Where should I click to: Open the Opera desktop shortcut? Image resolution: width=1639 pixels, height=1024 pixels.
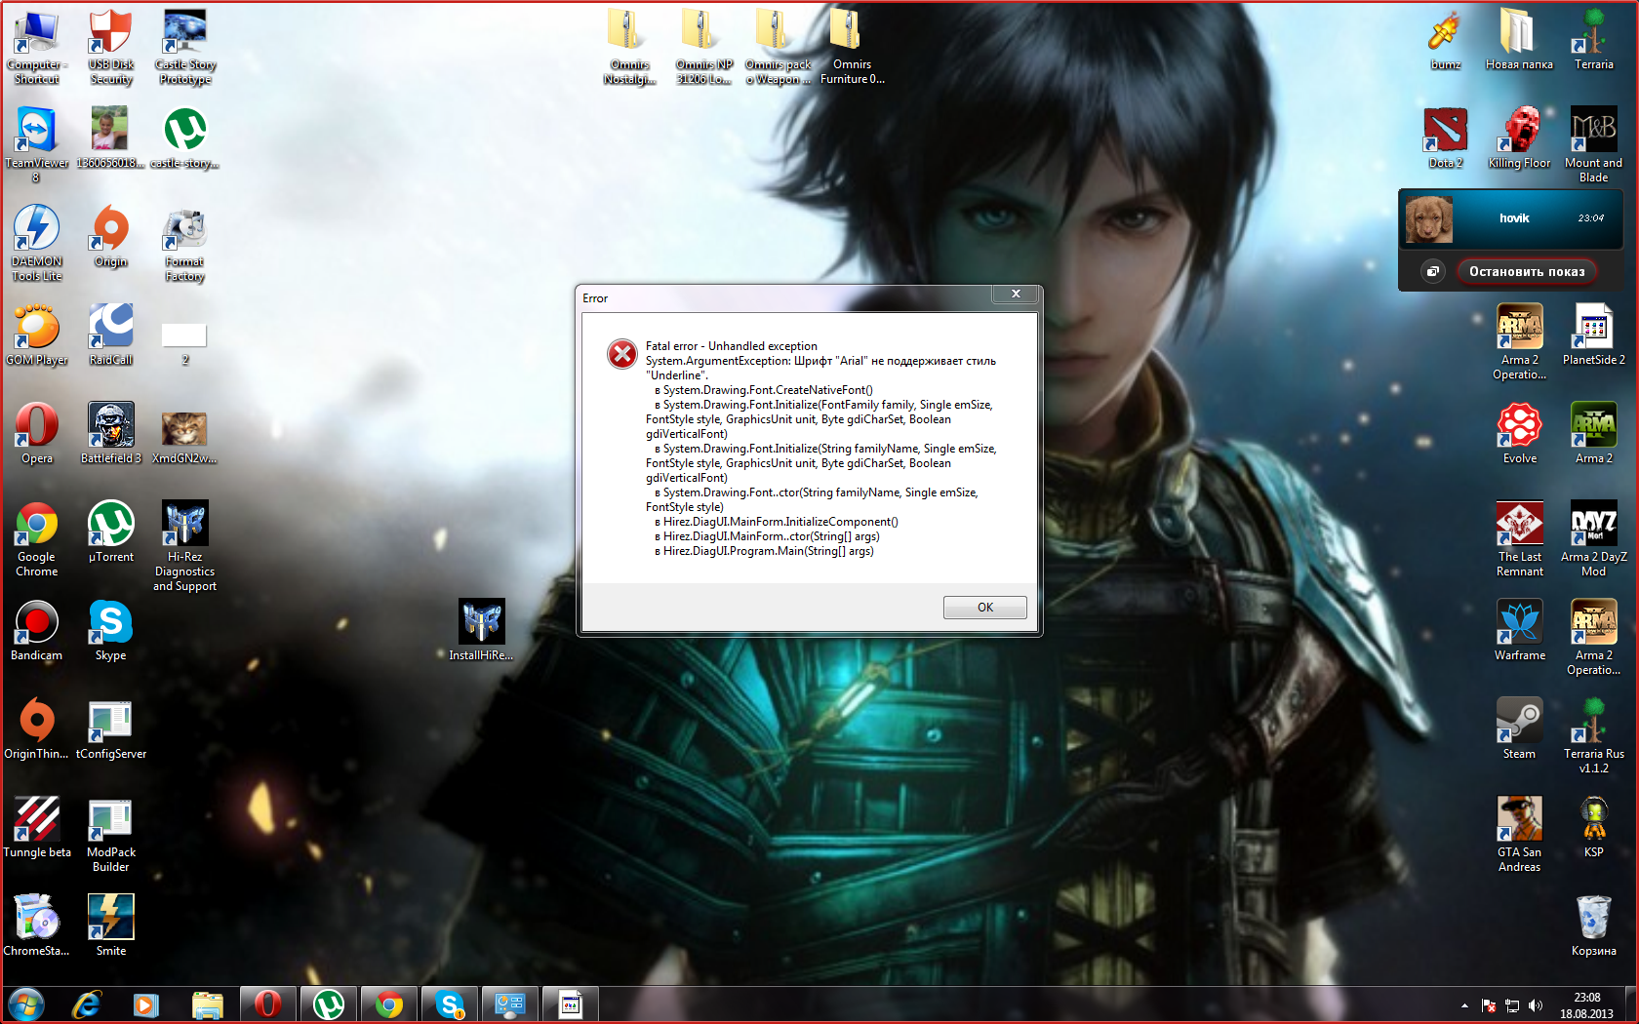click(37, 434)
